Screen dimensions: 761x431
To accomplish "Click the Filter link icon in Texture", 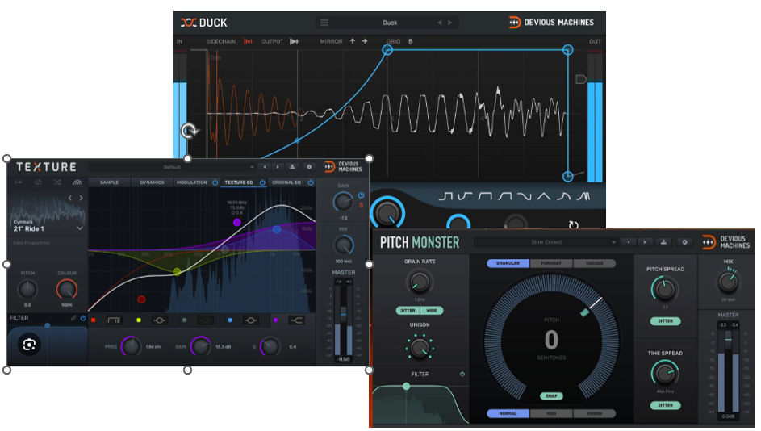I will coord(73,318).
